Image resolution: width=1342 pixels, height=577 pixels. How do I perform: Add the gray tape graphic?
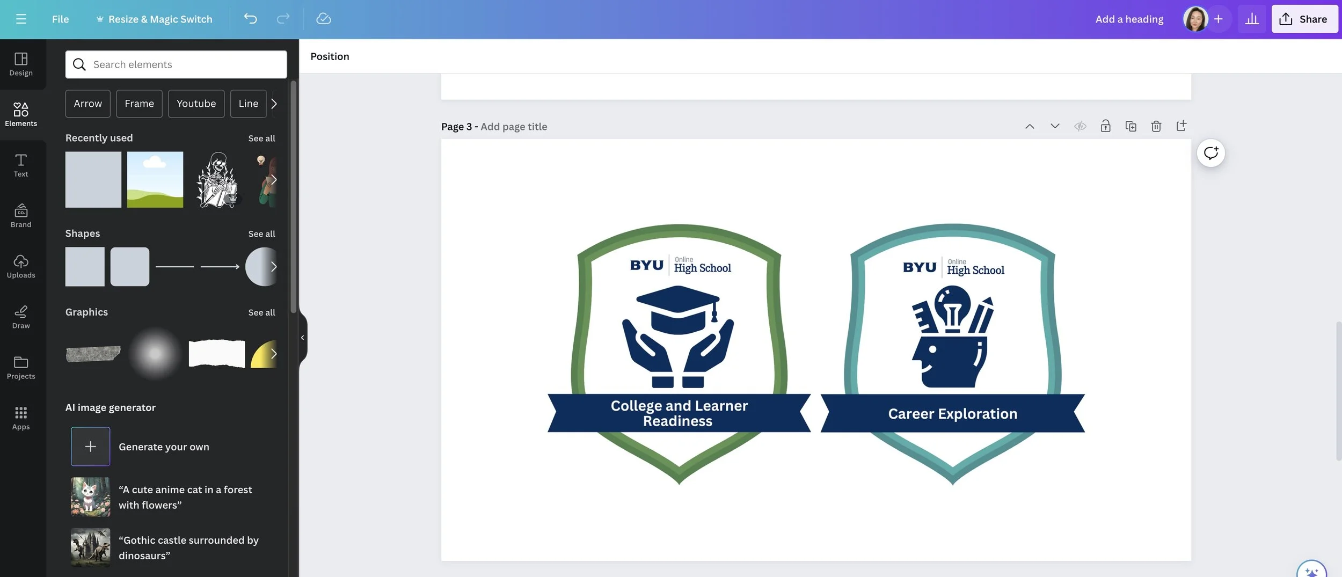click(x=93, y=354)
